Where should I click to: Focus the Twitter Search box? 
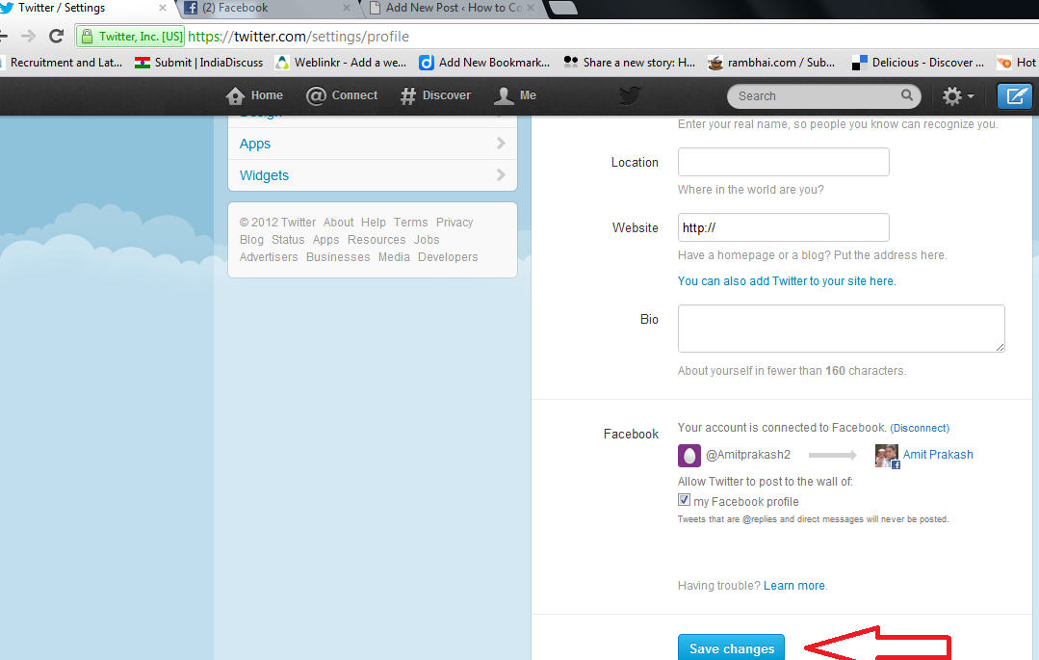[x=823, y=96]
